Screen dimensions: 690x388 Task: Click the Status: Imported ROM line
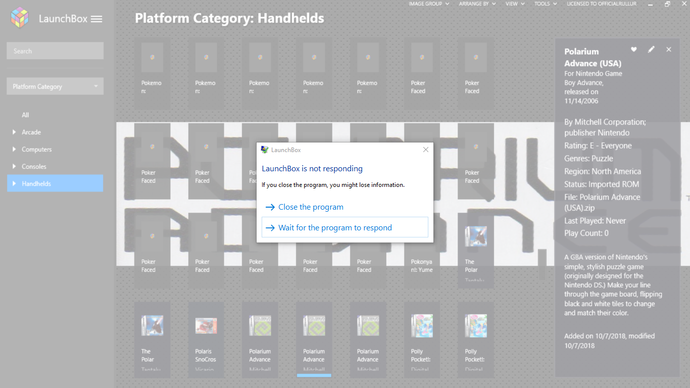click(602, 184)
